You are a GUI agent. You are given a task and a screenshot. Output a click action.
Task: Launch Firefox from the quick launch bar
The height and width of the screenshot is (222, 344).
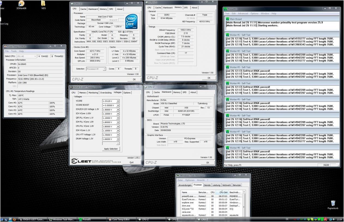(x=14, y=219)
